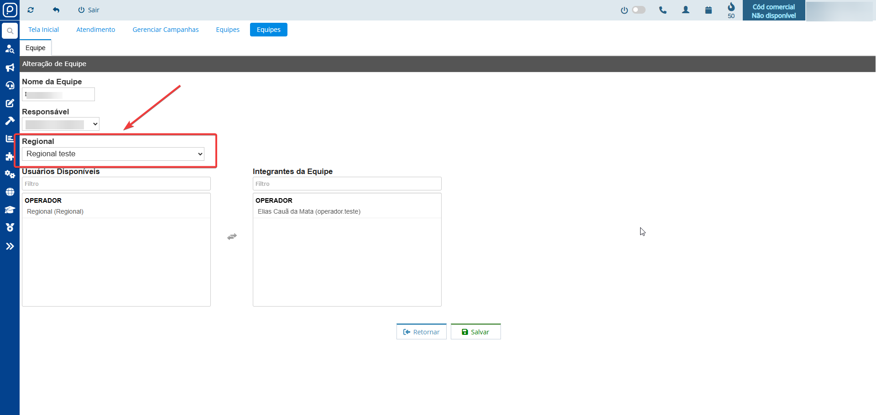876x415 pixels.
Task: Switch to the Atendimento tab
Action: coord(95,30)
